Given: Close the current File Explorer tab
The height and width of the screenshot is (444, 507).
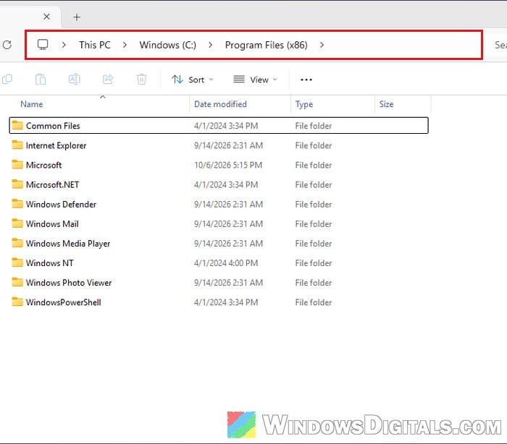Looking at the screenshot, I should (46, 17).
